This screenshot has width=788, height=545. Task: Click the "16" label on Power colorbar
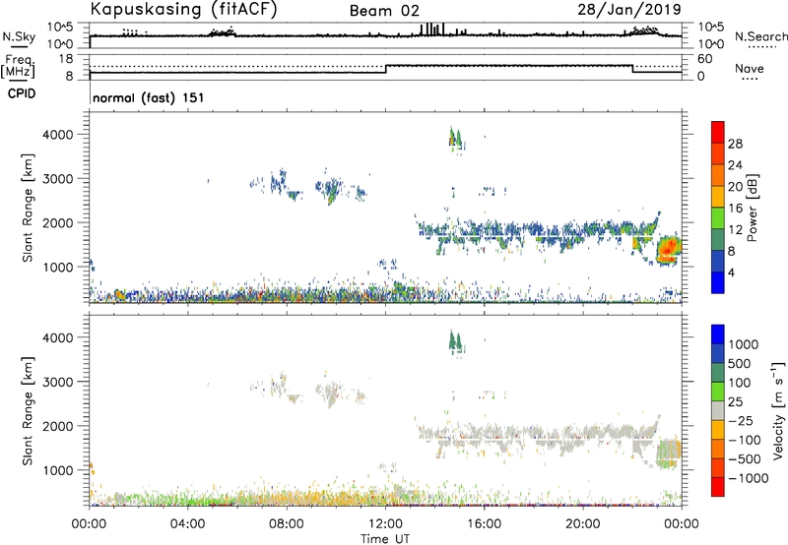click(735, 209)
